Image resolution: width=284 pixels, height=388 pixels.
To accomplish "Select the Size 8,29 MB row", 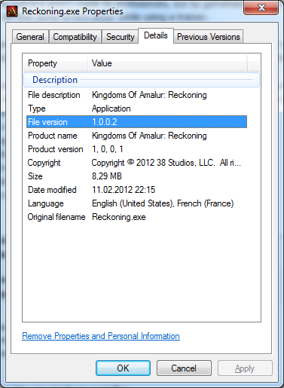I will 136,176.
